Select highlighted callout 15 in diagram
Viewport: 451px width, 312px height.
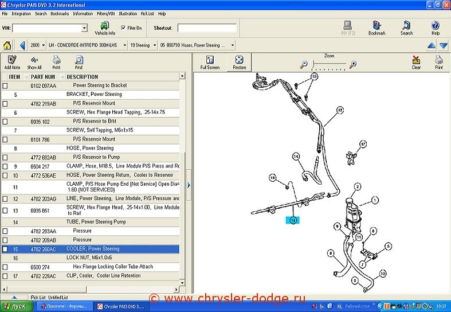click(293, 220)
